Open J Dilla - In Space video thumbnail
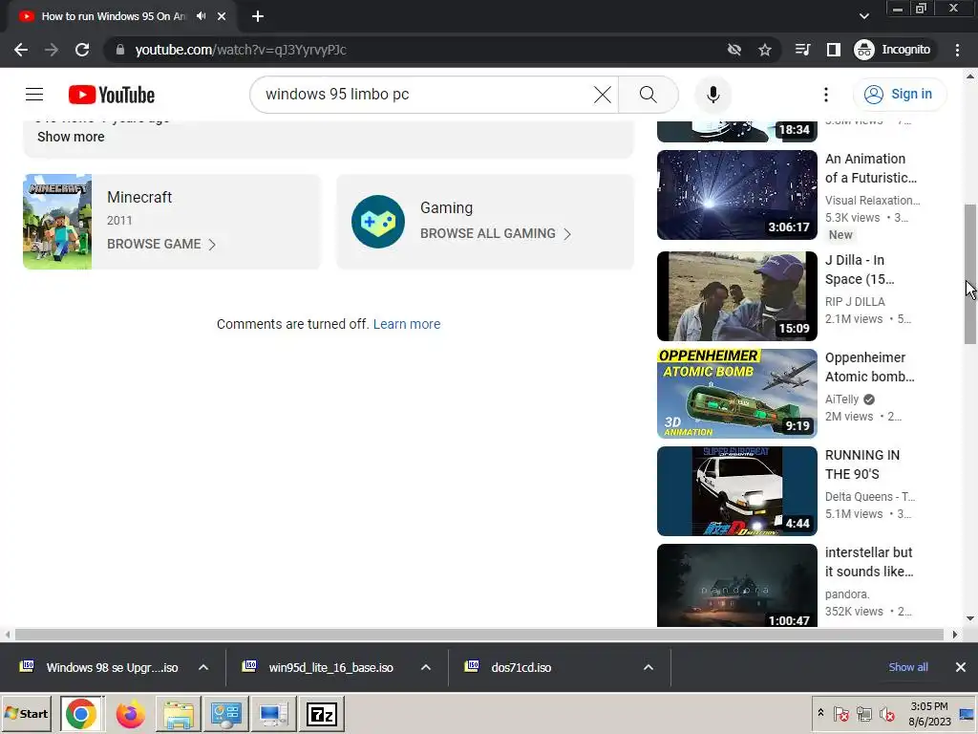978x734 pixels. point(736,296)
